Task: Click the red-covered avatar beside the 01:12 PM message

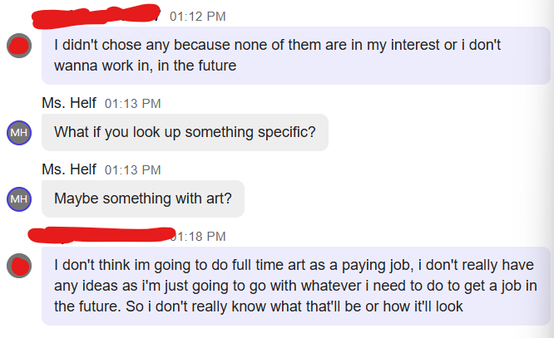Action: (x=18, y=47)
